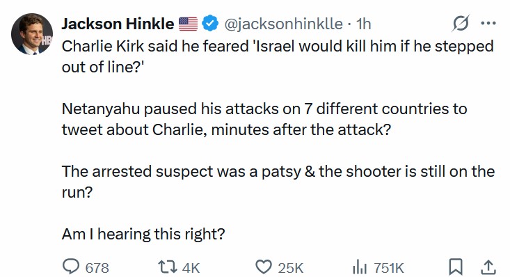
Task: Click the Jackson Hinkle display name
Action: coord(118,24)
